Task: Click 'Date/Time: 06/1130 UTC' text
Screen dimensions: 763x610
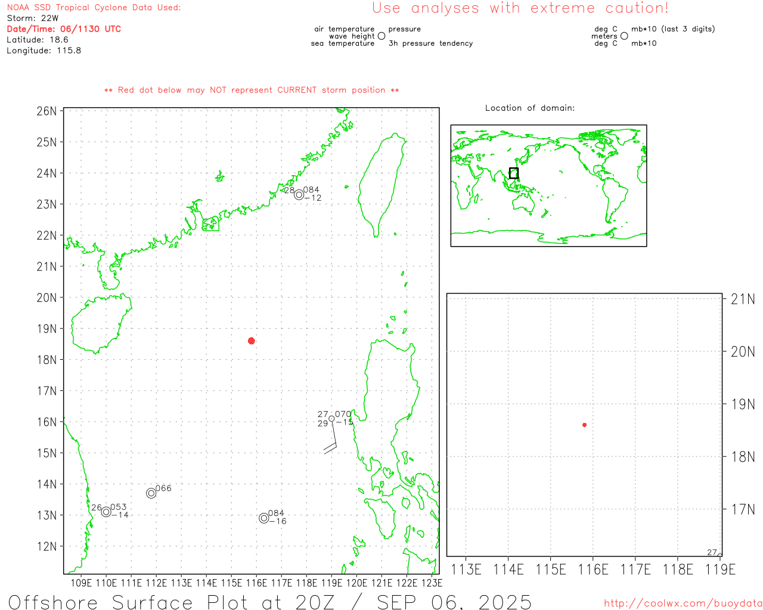Action: point(64,29)
